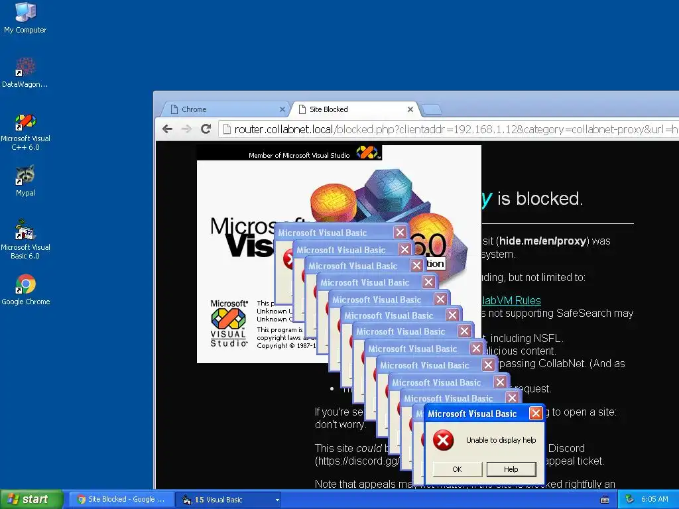
Task: Close the frontmost Microsoft Visual Basic dialog
Action: click(536, 414)
